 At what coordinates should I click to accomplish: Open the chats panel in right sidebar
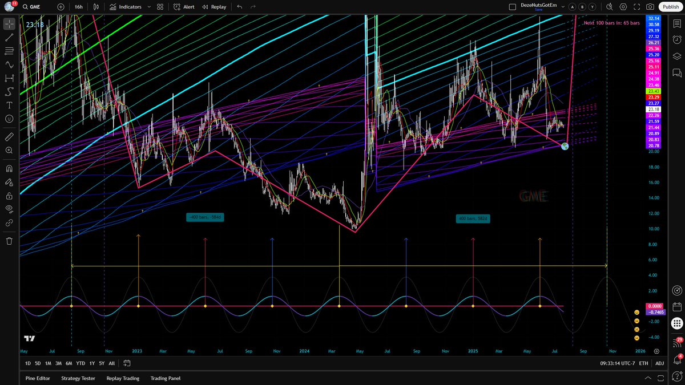[x=677, y=72]
